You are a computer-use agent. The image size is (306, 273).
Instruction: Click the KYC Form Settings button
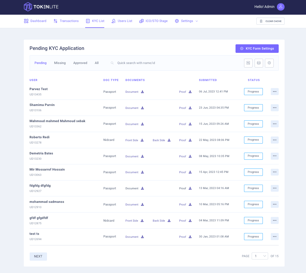pyautogui.click(x=257, y=49)
